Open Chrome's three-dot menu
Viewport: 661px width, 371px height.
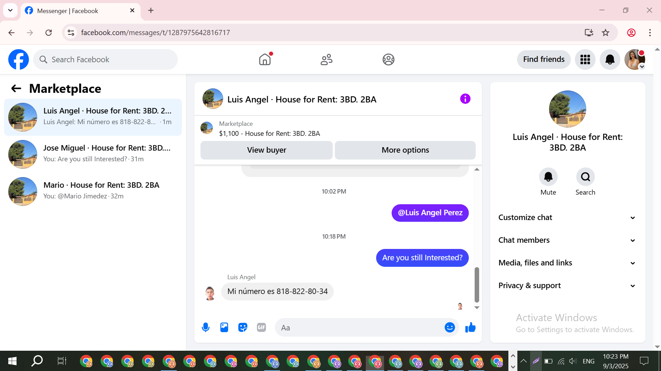pyautogui.click(x=650, y=33)
